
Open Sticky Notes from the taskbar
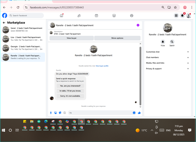pos(25,122)
